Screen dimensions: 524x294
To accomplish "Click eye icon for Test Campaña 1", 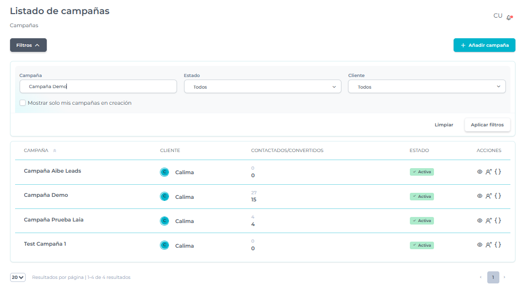I will pos(479,245).
